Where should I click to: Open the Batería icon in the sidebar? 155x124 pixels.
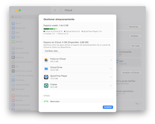[x=13, y=42]
